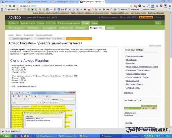
Task: Click the star icon beside Добавить в заметки
Action: tap(99, 17)
